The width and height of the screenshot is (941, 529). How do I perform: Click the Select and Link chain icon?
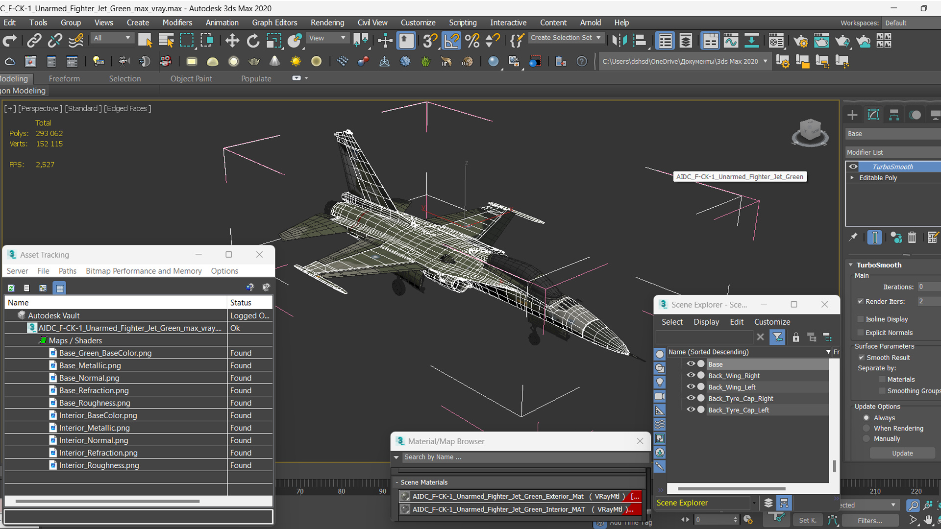[34, 41]
